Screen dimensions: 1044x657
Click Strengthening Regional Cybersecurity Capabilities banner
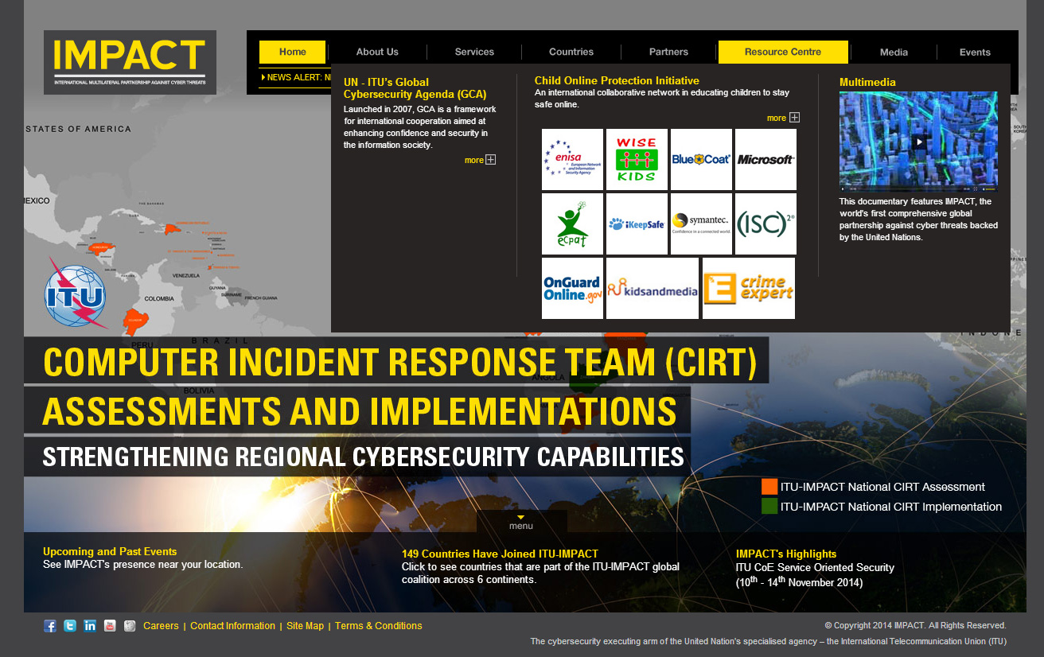pos(357,457)
